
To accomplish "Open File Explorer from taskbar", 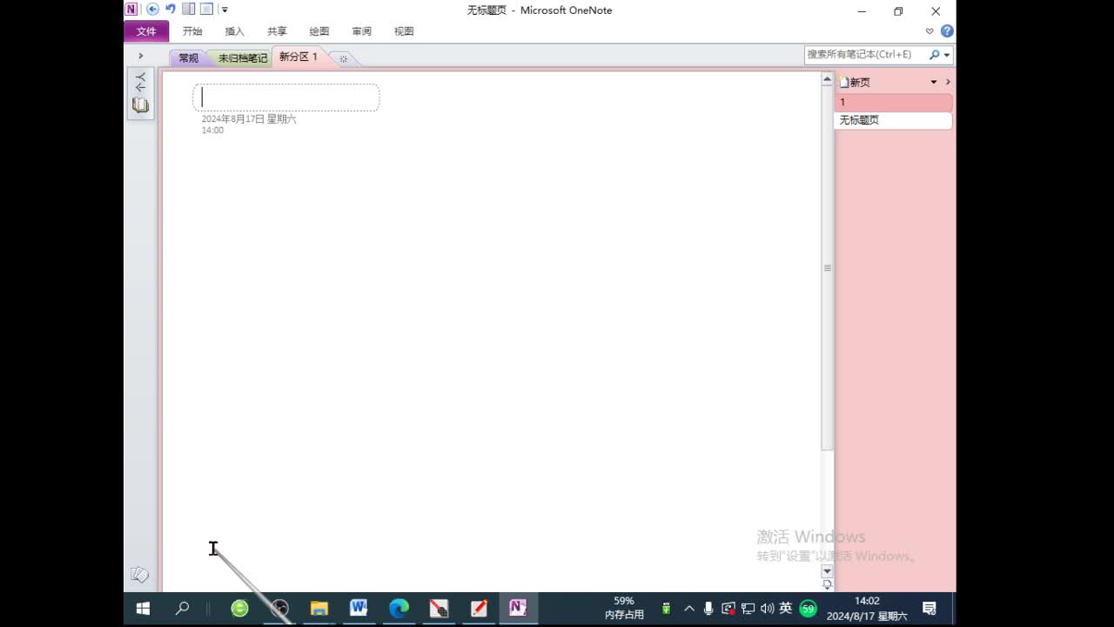I will tap(319, 609).
